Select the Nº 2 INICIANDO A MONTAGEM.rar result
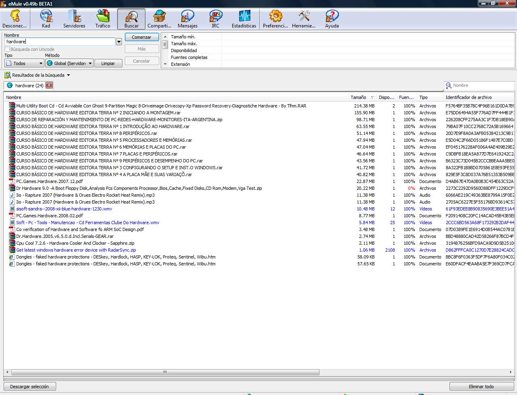The height and width of the screenshot is (395, 517). 259,113
